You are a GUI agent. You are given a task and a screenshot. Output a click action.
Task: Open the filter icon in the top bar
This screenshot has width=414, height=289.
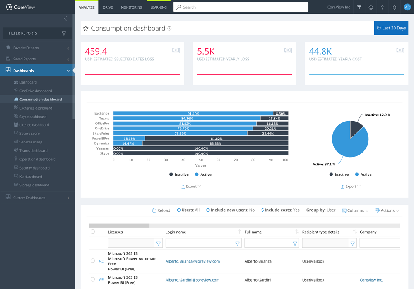[x=359, y=7]
